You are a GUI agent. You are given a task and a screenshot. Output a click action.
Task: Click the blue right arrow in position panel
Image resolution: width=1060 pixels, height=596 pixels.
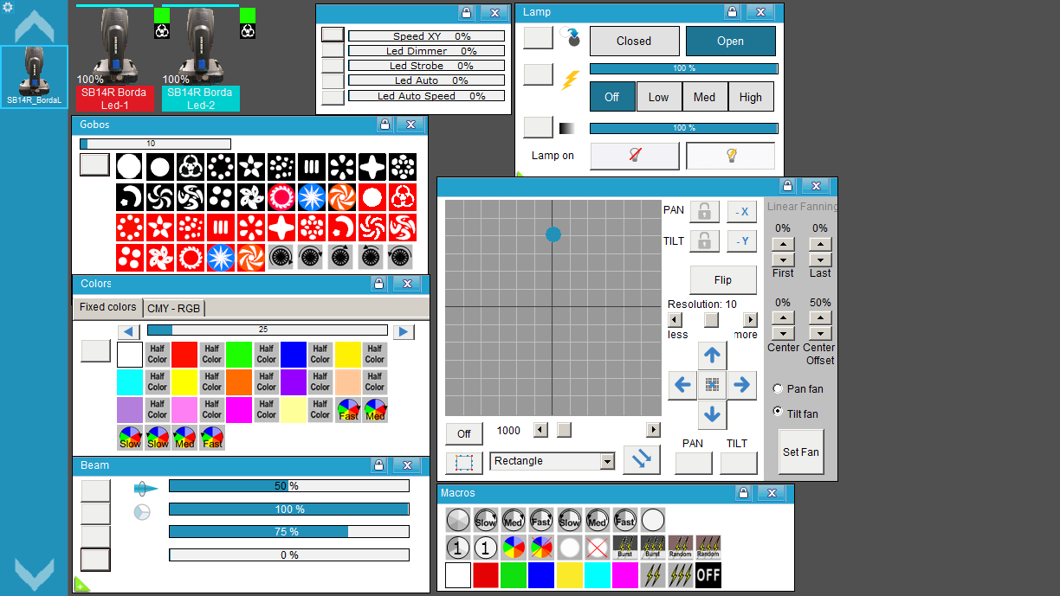click(x=741, y=385)
